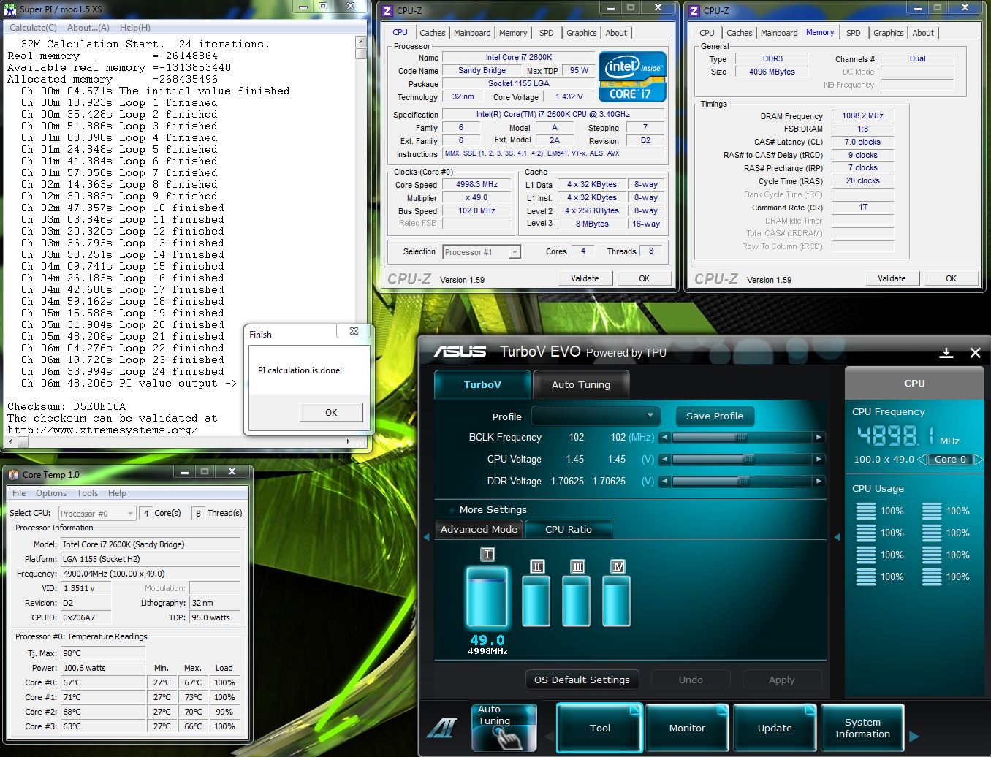This screenshot has height=757, width=991.
Task: Click the DDR Voltage slider
Action: pyautogui.click(x=742, y=482)
